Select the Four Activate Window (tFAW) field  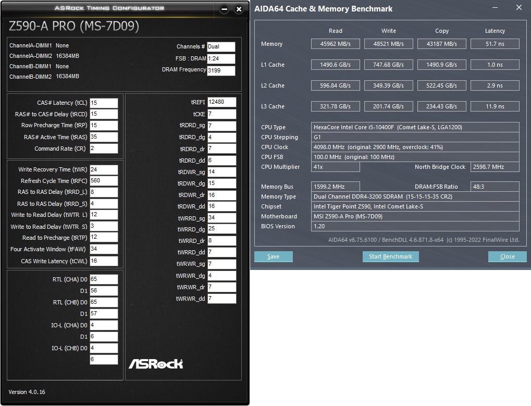(x=104, y=249)
